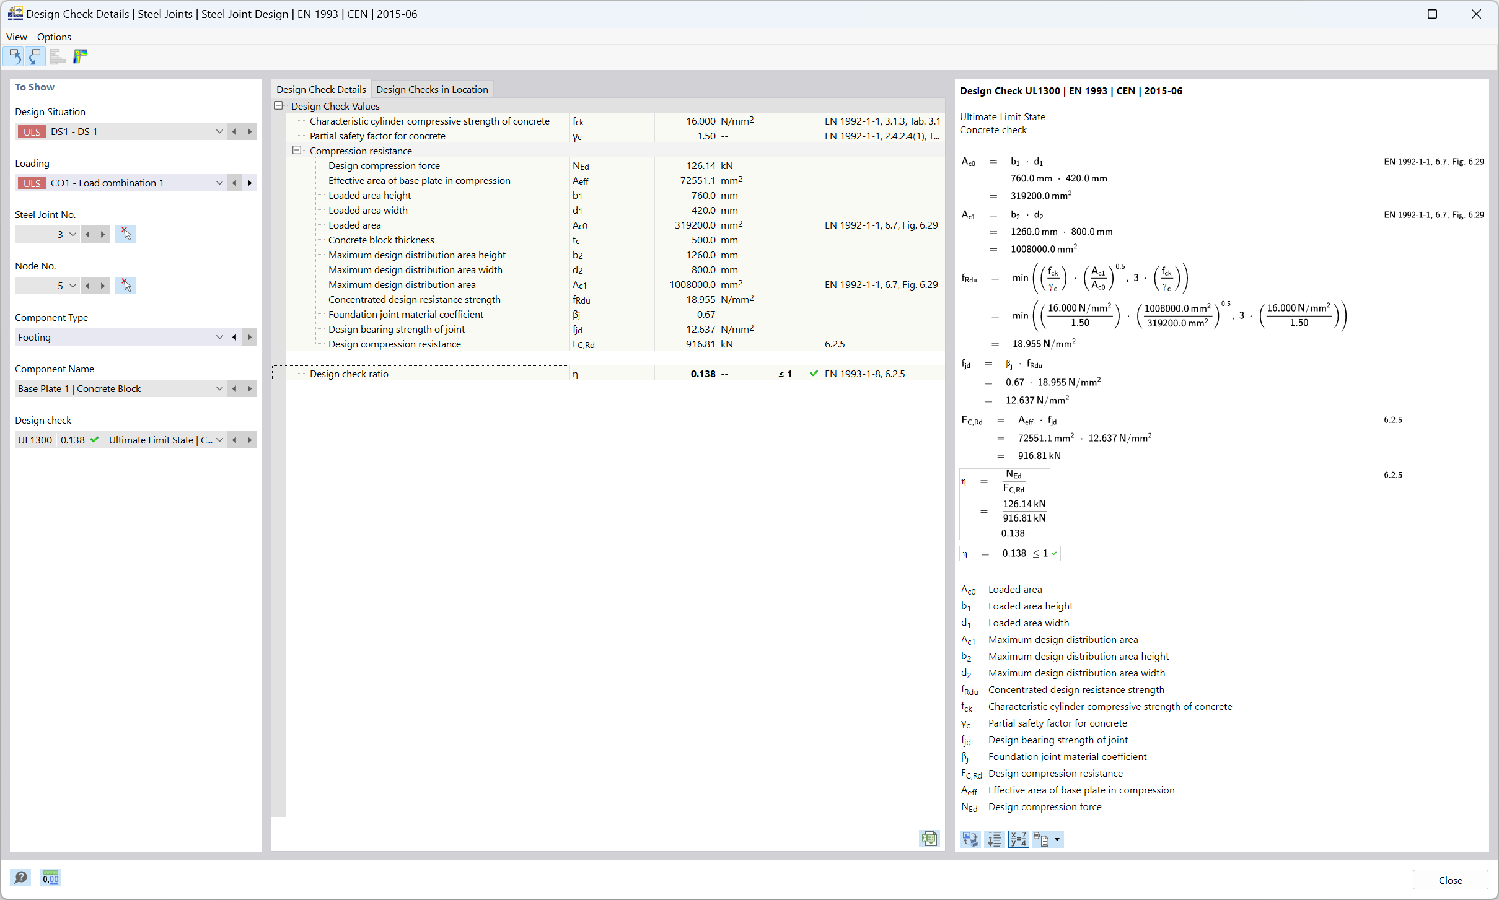Toggle the reset node number icon
This screenshot has width=1499, height=900.
point(125,285)
